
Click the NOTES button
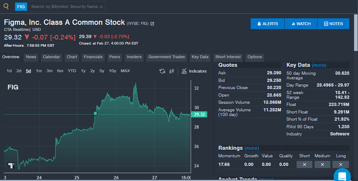tap(333, 24)
